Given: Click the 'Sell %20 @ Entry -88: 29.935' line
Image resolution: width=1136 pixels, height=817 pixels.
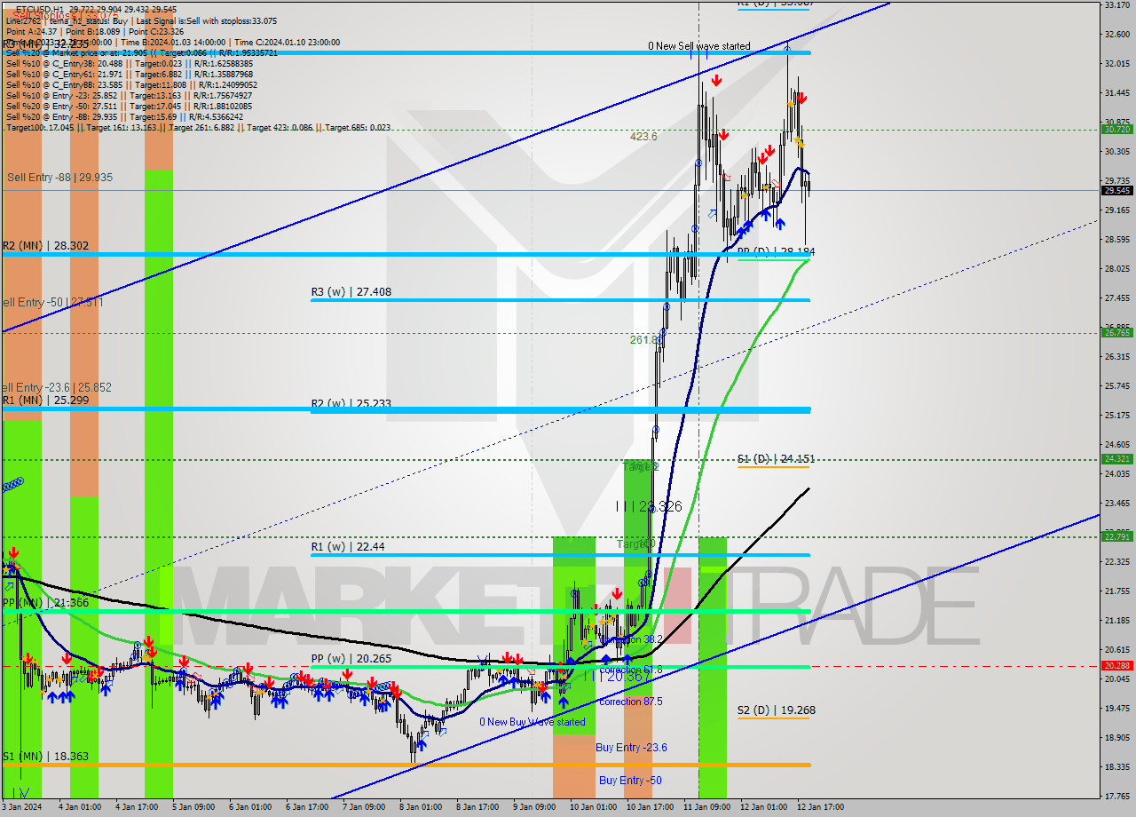Looking at the screenshot, I should point(124,117).
